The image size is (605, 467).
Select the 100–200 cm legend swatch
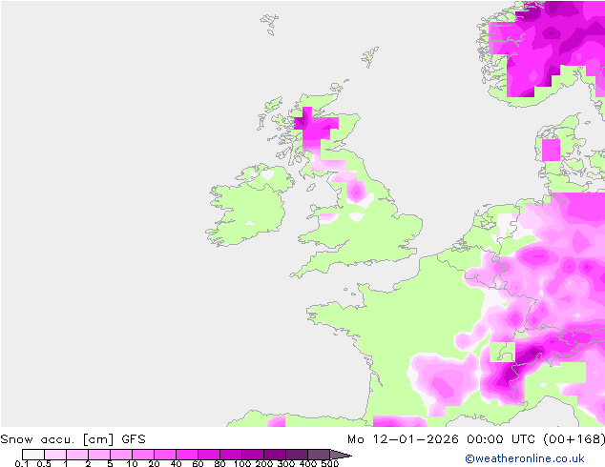click(x=253, y=455)
